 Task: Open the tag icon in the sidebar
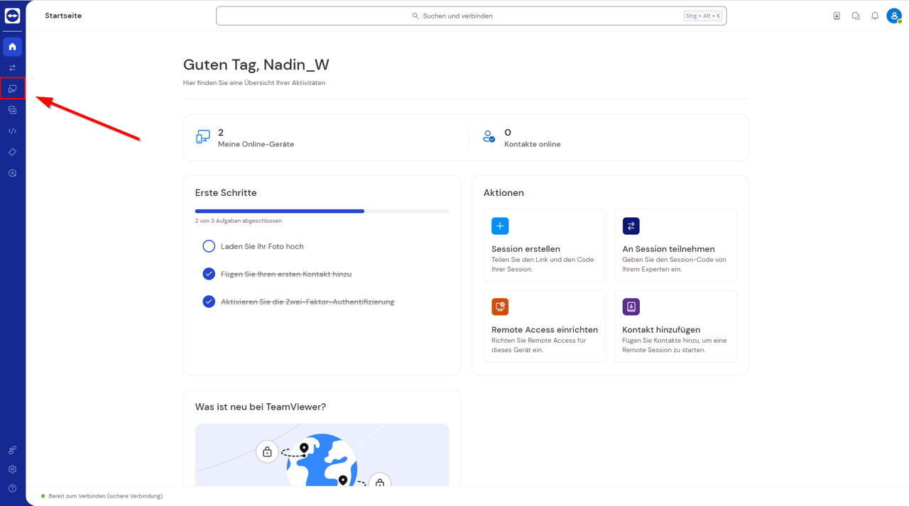(12, 152)
